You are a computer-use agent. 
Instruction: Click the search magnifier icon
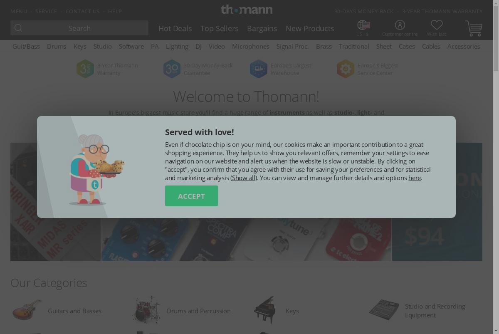pyautogui.click(x=18, y=28)
